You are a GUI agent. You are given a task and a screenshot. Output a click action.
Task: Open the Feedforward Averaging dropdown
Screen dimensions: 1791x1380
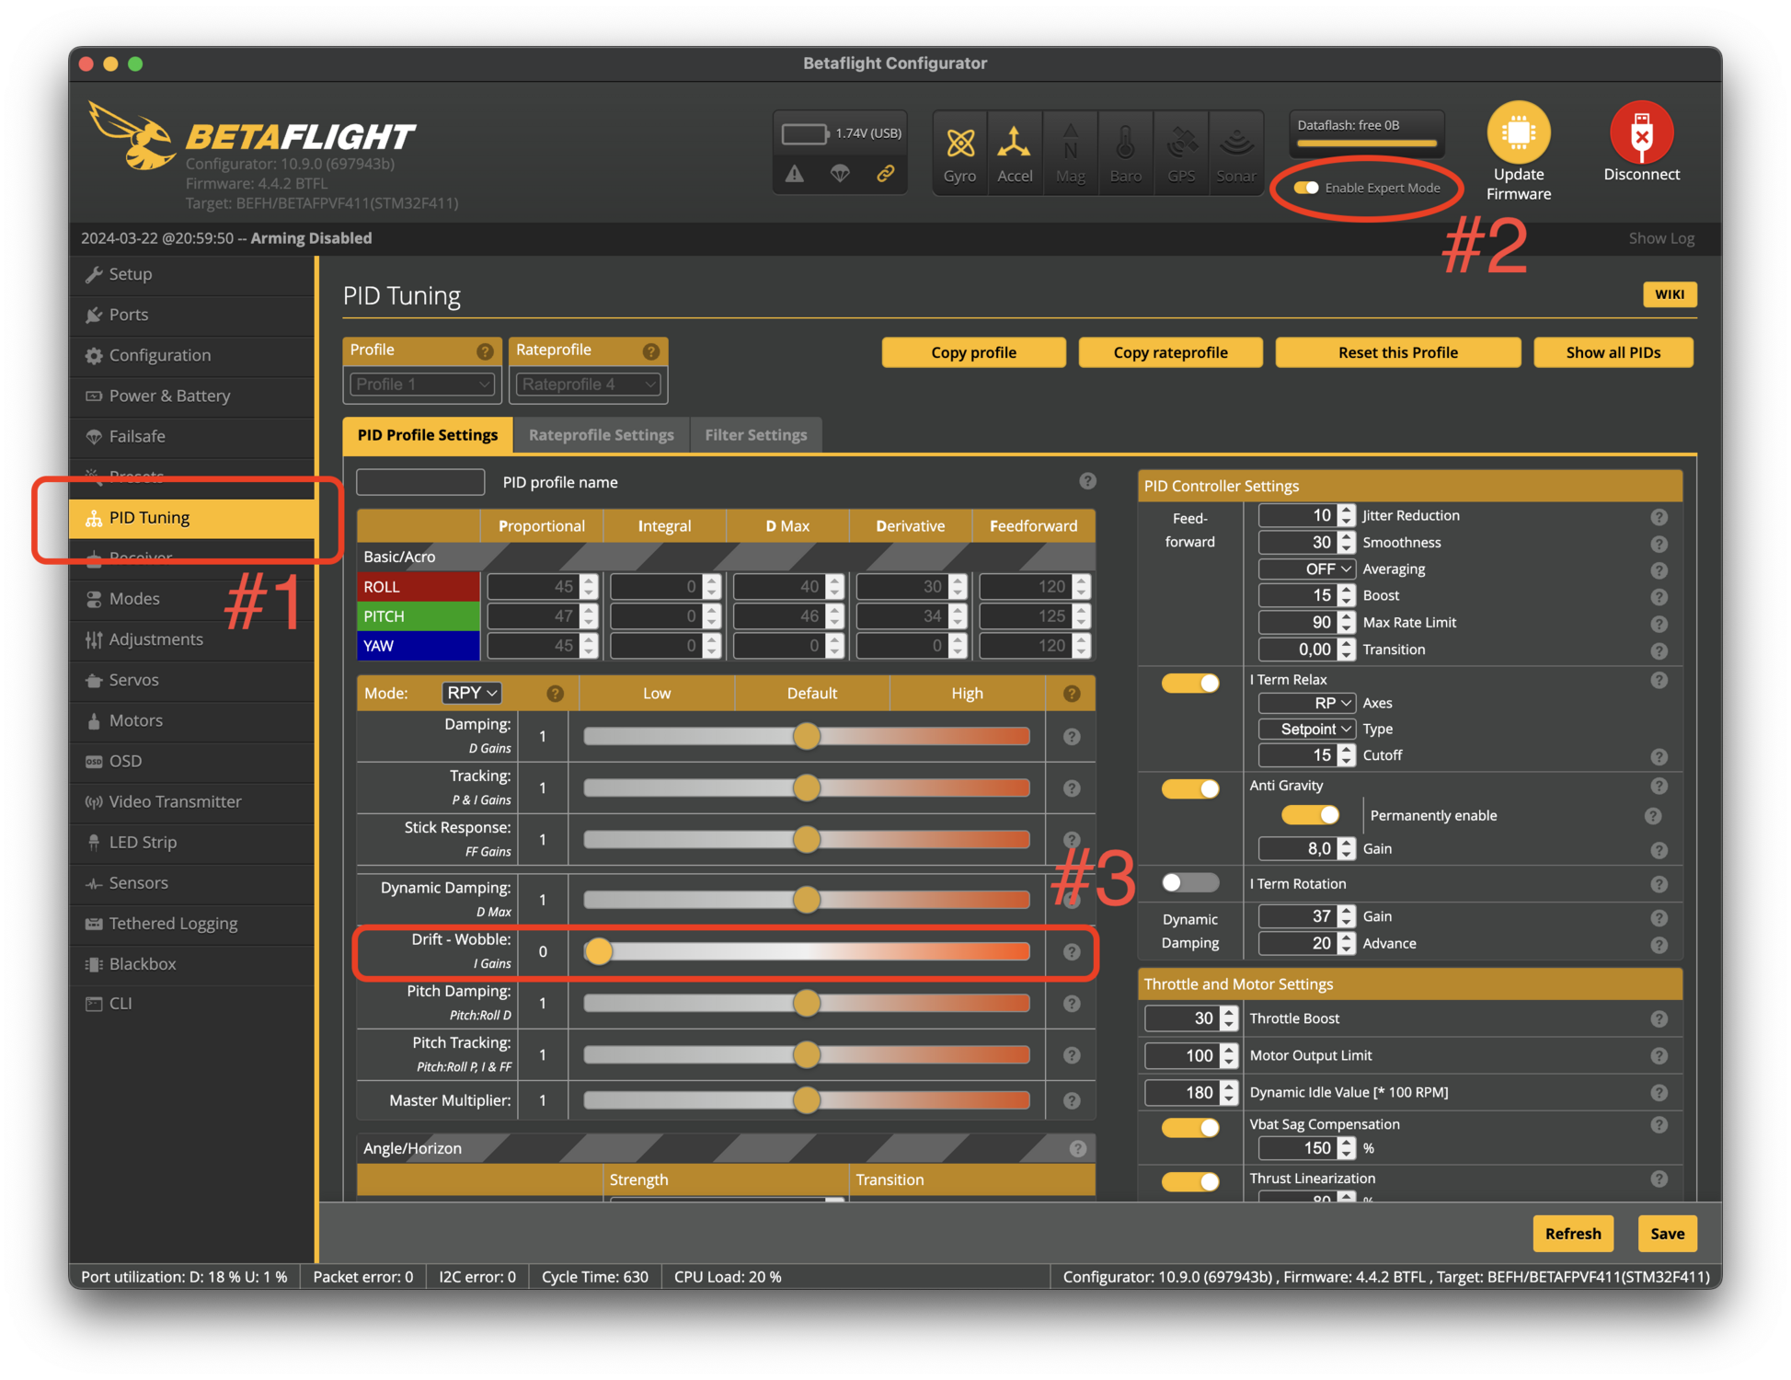click(x=1306, y=569)
